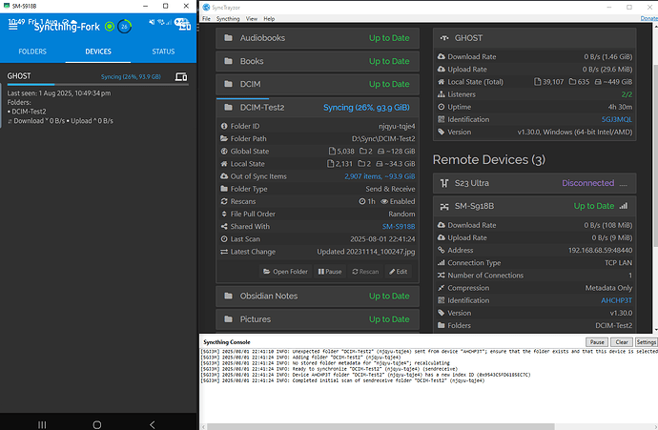Image resolution: width=658 pixels, height=430 pixels.
Task: Click the DCIM folder icon
Action: pos(228,84)
